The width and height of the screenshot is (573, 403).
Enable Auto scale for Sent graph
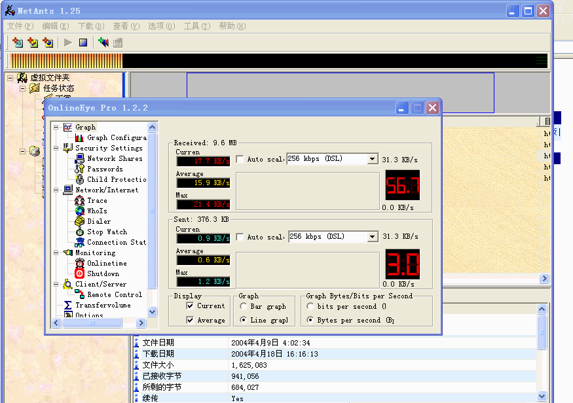click(240, 237)
